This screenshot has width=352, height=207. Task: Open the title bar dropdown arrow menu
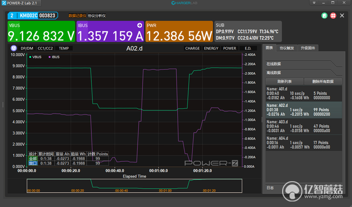click(x=314, y=3)
